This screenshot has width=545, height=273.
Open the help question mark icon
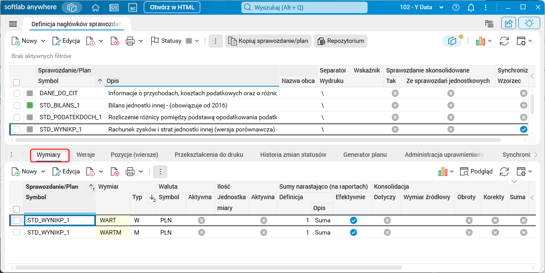coord(456,7)
